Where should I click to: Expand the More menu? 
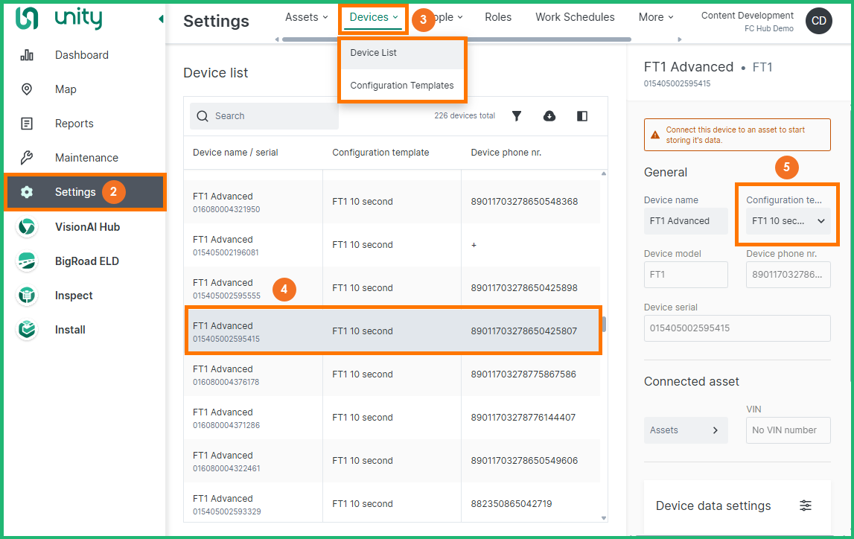click(655, 17)
